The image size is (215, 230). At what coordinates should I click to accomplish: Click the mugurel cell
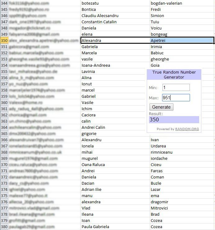pos(115,158)
